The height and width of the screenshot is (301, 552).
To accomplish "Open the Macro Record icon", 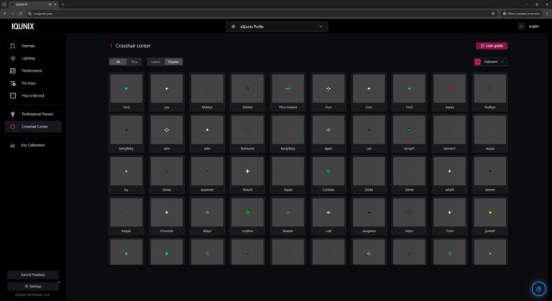I will click(x=13, y=95).
